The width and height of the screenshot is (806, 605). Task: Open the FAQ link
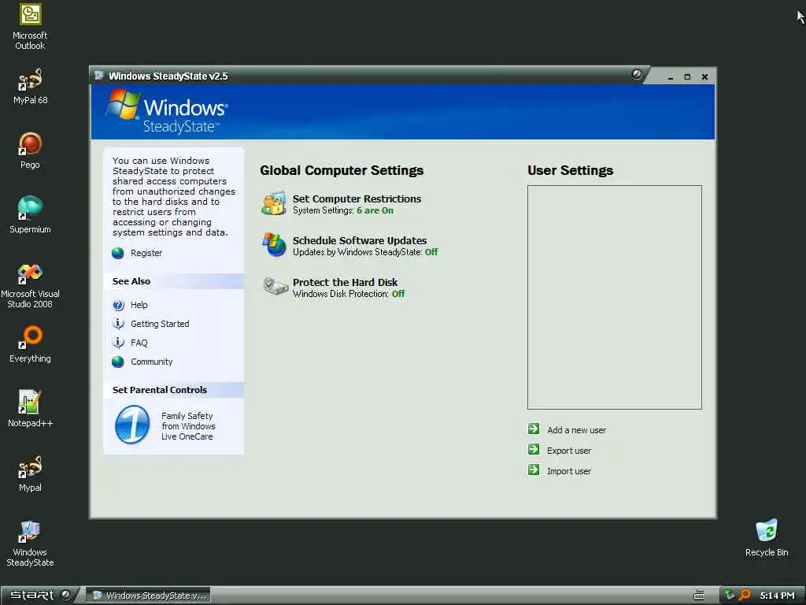(139, 343)
